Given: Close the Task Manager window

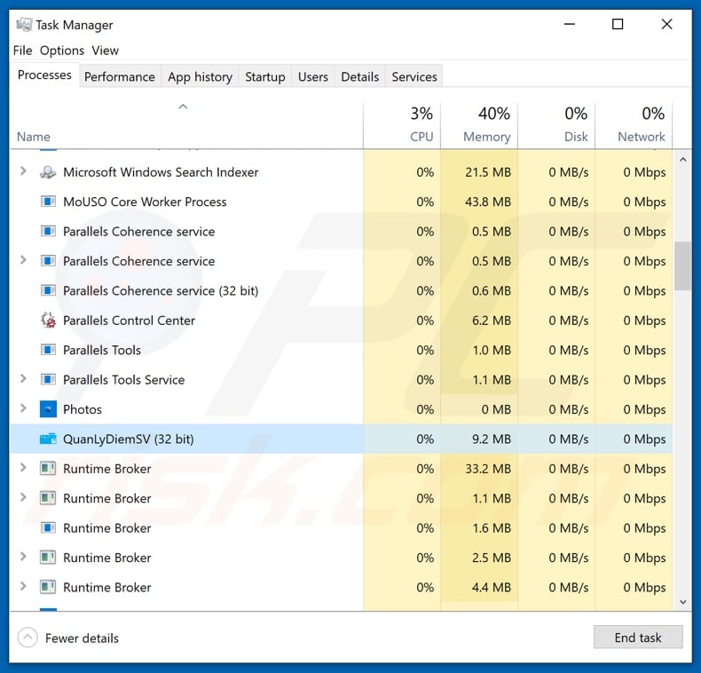Looking at the screenshot, I should click(x=666, y=24).
